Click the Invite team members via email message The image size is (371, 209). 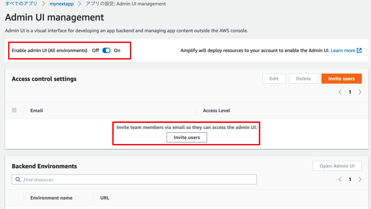tap(187, 127)
